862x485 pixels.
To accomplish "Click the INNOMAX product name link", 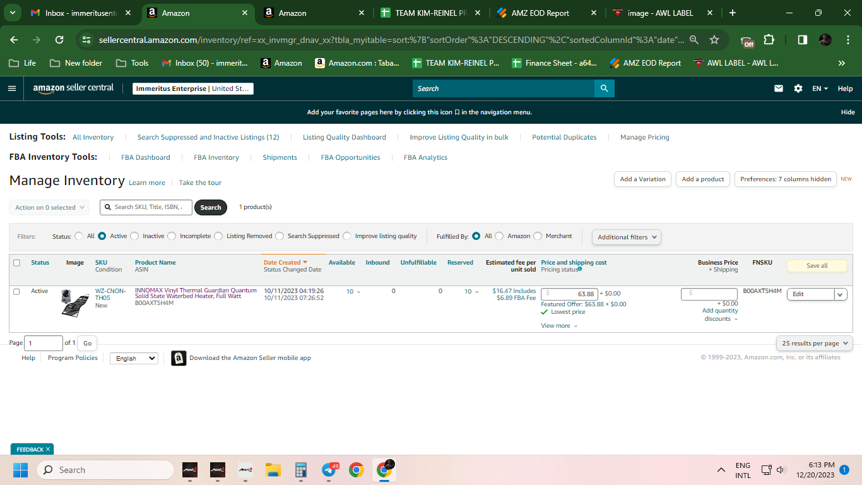I will tap(196, 293).
